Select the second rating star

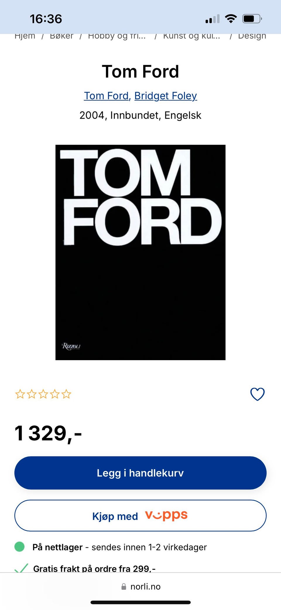click(x=32, y=394)
